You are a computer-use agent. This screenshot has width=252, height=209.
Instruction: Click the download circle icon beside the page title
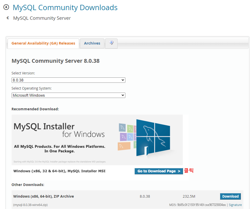pos(6,7)
